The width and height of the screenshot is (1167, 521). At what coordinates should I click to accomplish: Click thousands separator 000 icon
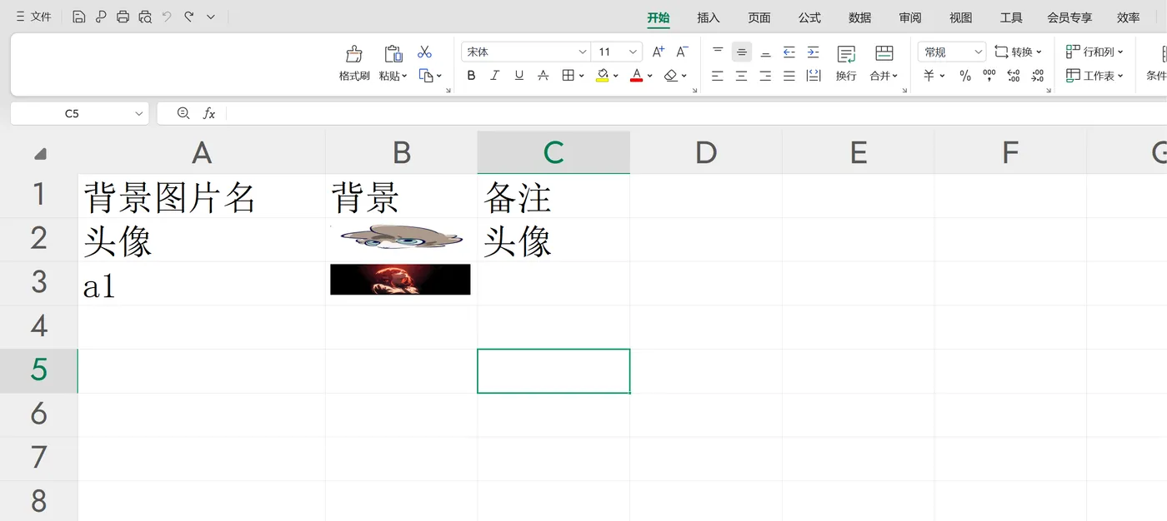pyautogui.click(x=989, y=76)
